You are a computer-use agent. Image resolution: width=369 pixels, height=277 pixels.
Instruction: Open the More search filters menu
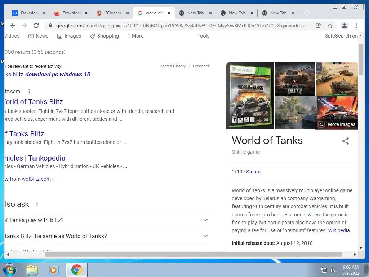(135, 36)
